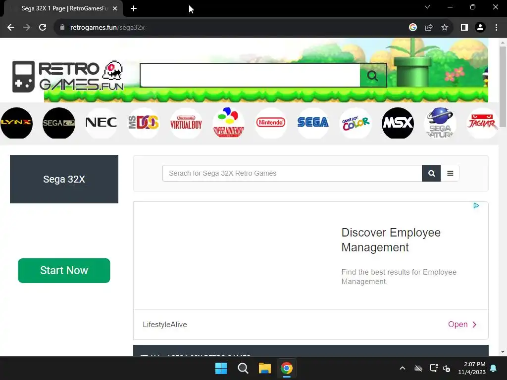This screenshot has width=507, height=380.
Task: Select the Sega 32X 1 Page tab
Action: (x=63, y=8)
